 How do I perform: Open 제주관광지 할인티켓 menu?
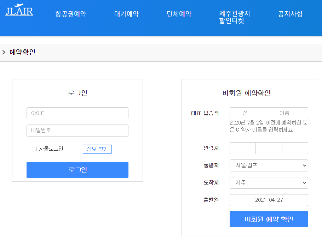pyautogui.click(x=235, y=17)
